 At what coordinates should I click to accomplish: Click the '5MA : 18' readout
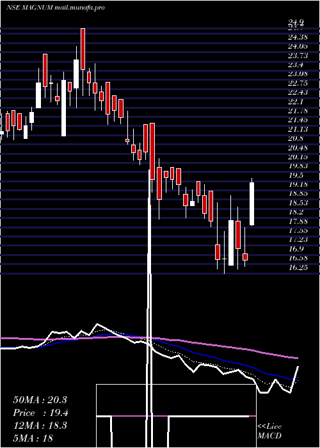33,438
